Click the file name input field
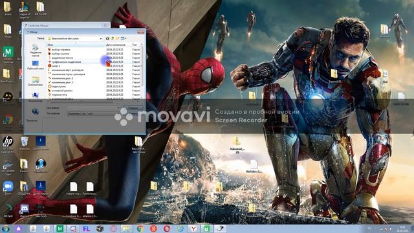The image size is (414, 233). click(x=93, y=108)
